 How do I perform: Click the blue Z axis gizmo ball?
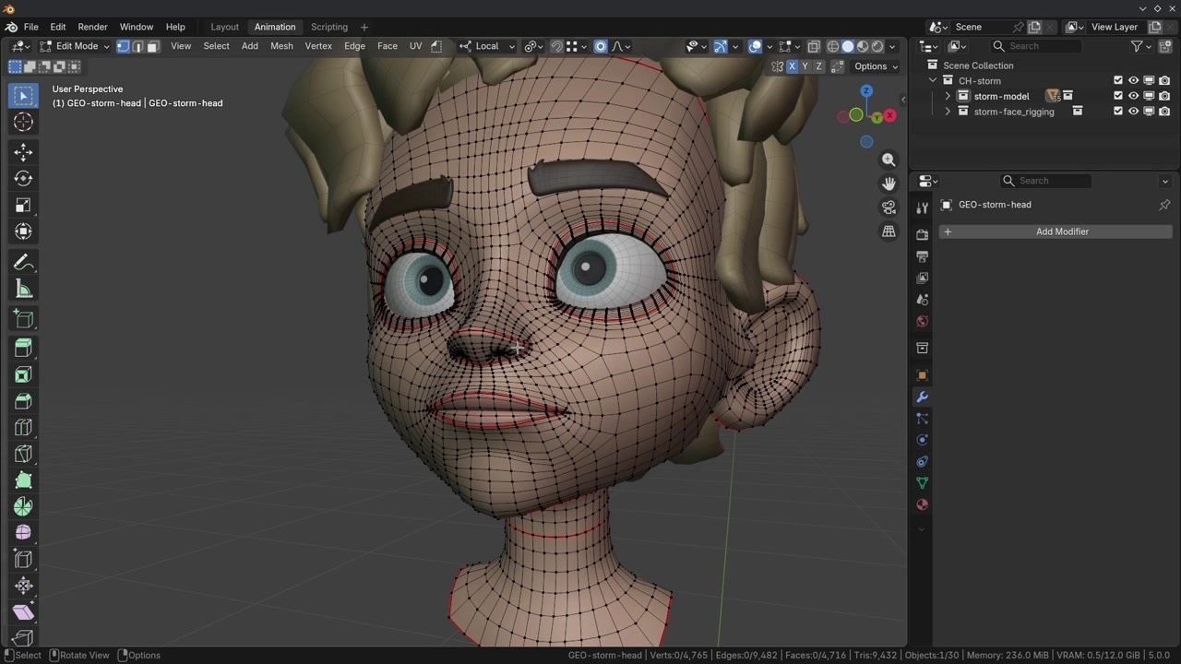tap(866, 91)
